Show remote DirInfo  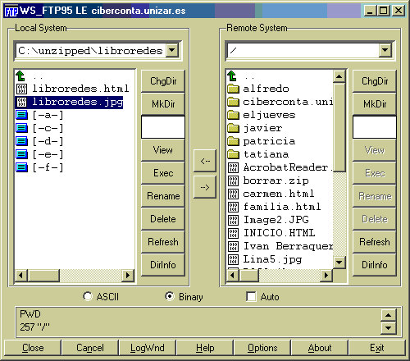(x=375, y=265)
